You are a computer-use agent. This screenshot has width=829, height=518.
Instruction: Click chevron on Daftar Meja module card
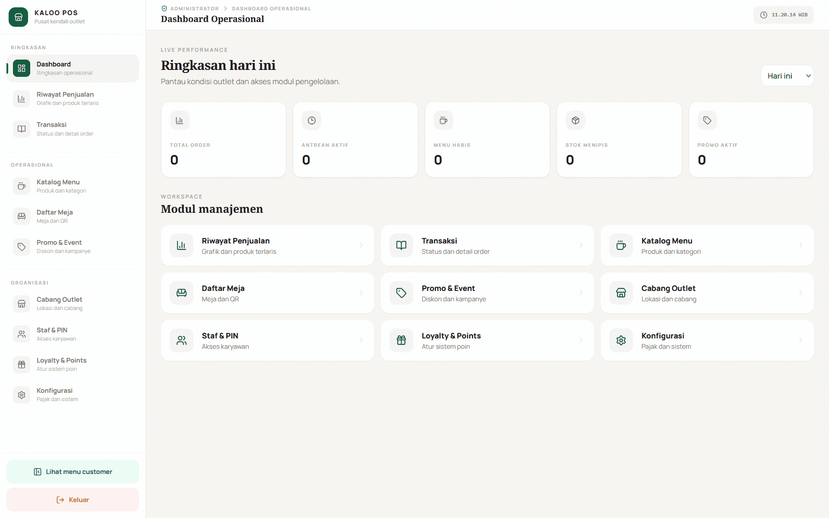[361, 293]
